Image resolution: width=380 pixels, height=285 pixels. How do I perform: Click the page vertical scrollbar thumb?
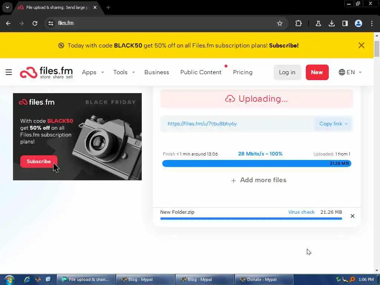[x=377, y=49]
